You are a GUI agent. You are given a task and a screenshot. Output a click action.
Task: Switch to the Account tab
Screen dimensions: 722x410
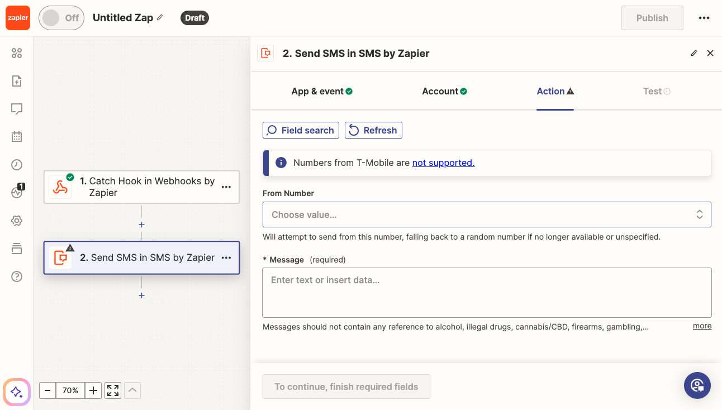coord(444,91)
